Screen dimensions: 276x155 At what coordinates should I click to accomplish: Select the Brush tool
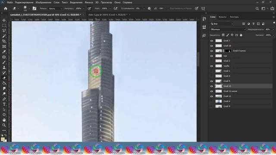(4, 62)
